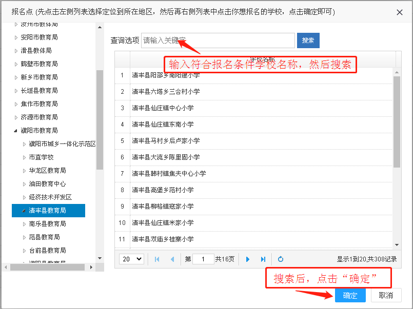Image resolution: width=413 pixels, height=309 pixels.
Task: Go to next page with arrow icon
Action: [x=248, y=259]
